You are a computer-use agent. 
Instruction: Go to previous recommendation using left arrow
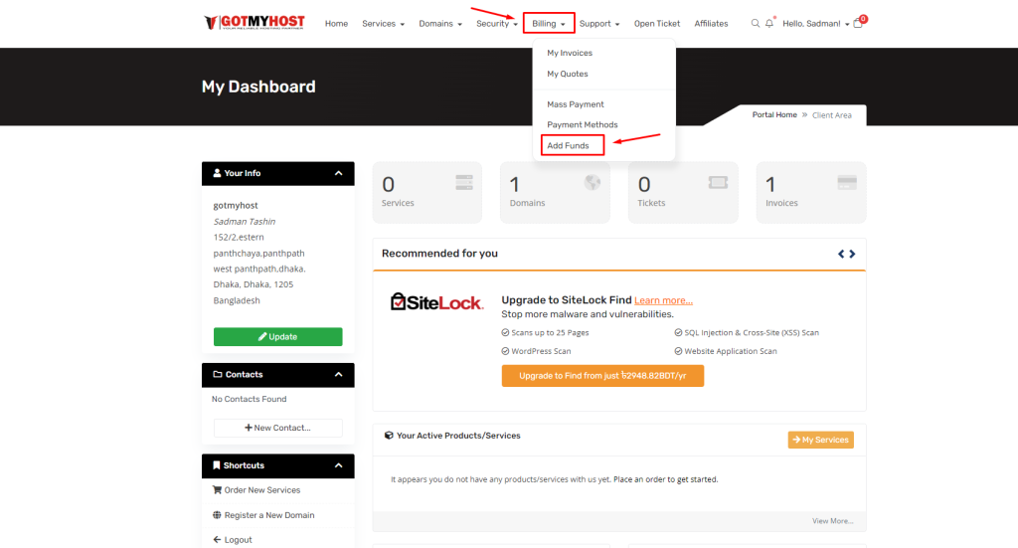tap(841, 254)
